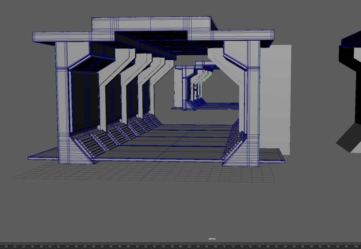
Task: Set timeline to frame 36
Action: coord(76,246)
